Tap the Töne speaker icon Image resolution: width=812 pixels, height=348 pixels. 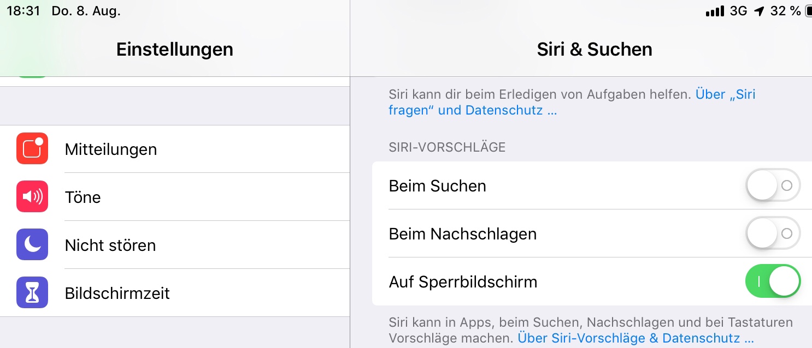tap(32, 197)
